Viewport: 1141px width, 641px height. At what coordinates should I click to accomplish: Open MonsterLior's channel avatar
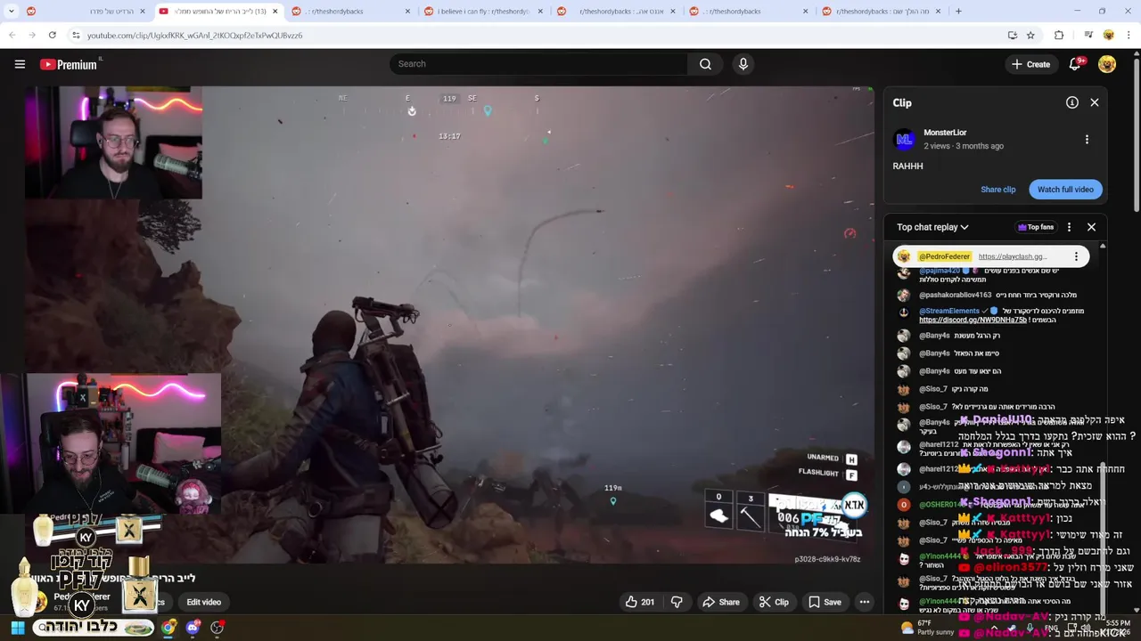click(x=904, y=139)
